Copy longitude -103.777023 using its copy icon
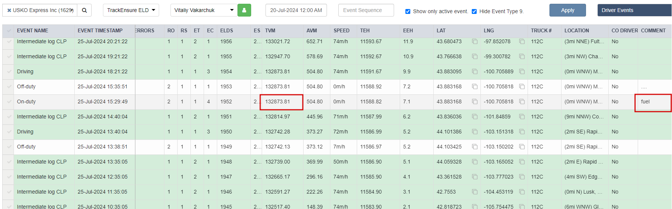The image size is (672, 209). pyautogui.click(x=522, y=177)
